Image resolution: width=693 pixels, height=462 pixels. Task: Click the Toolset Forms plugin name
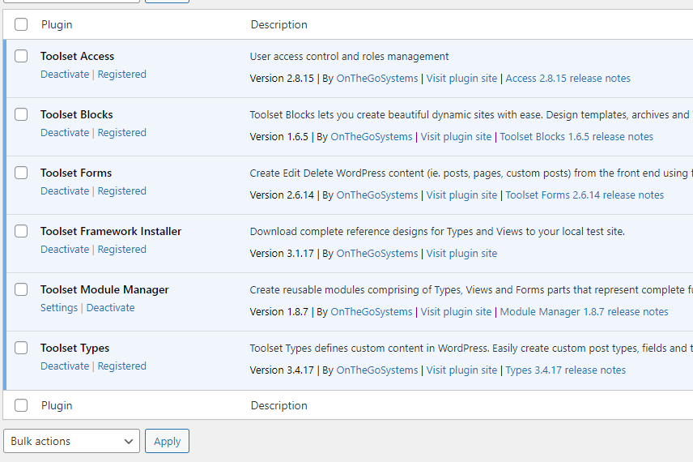(76, 173)
